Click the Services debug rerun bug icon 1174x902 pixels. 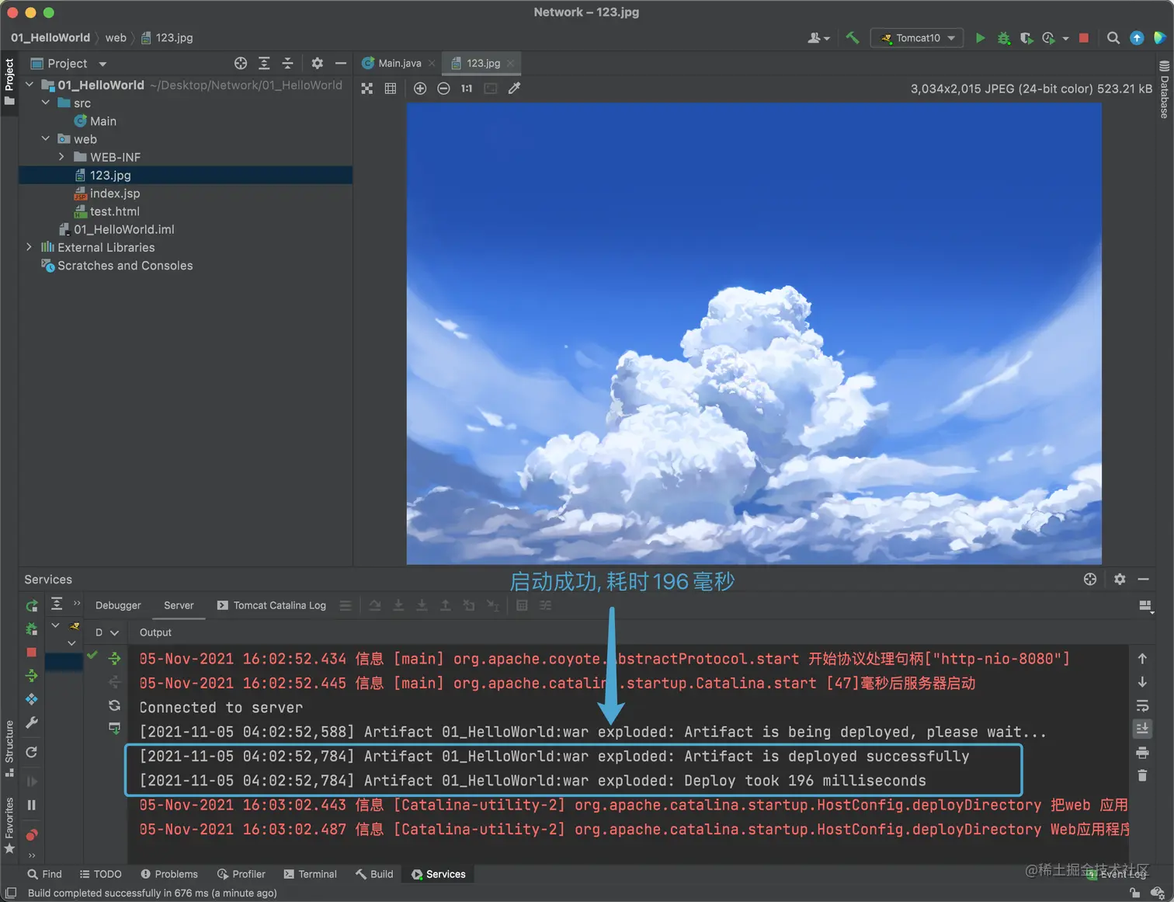coord(32,629)
